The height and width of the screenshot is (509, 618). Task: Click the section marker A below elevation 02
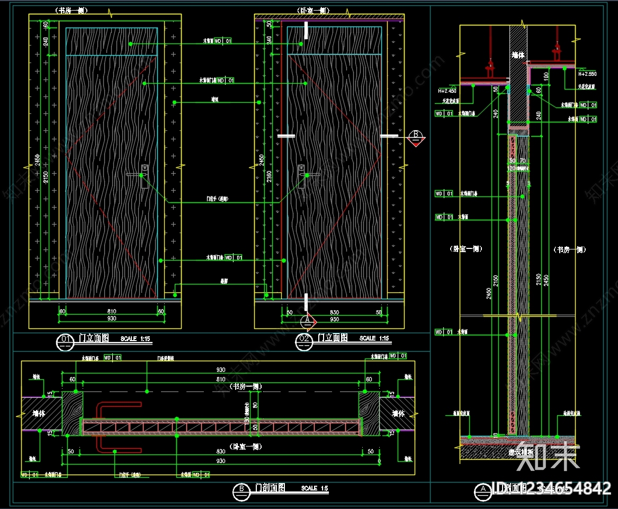(308, 322)
